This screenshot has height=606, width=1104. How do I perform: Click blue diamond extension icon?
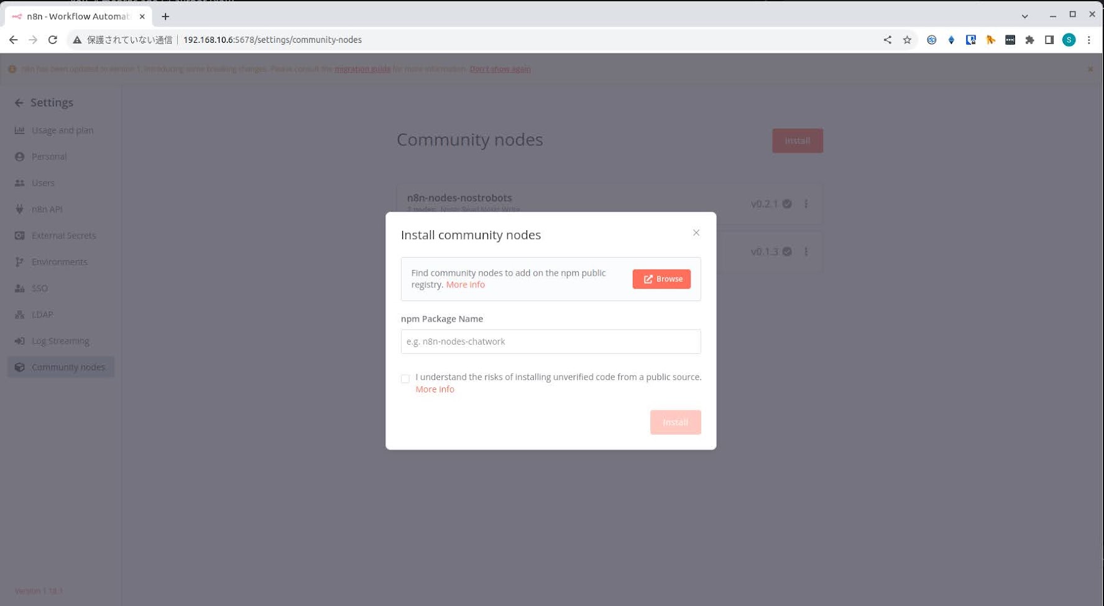(951, 40)
